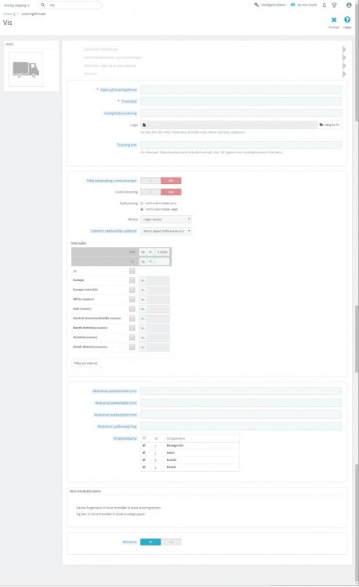
Task: Focus the maximum package height field
Action: tap(241, 403)
